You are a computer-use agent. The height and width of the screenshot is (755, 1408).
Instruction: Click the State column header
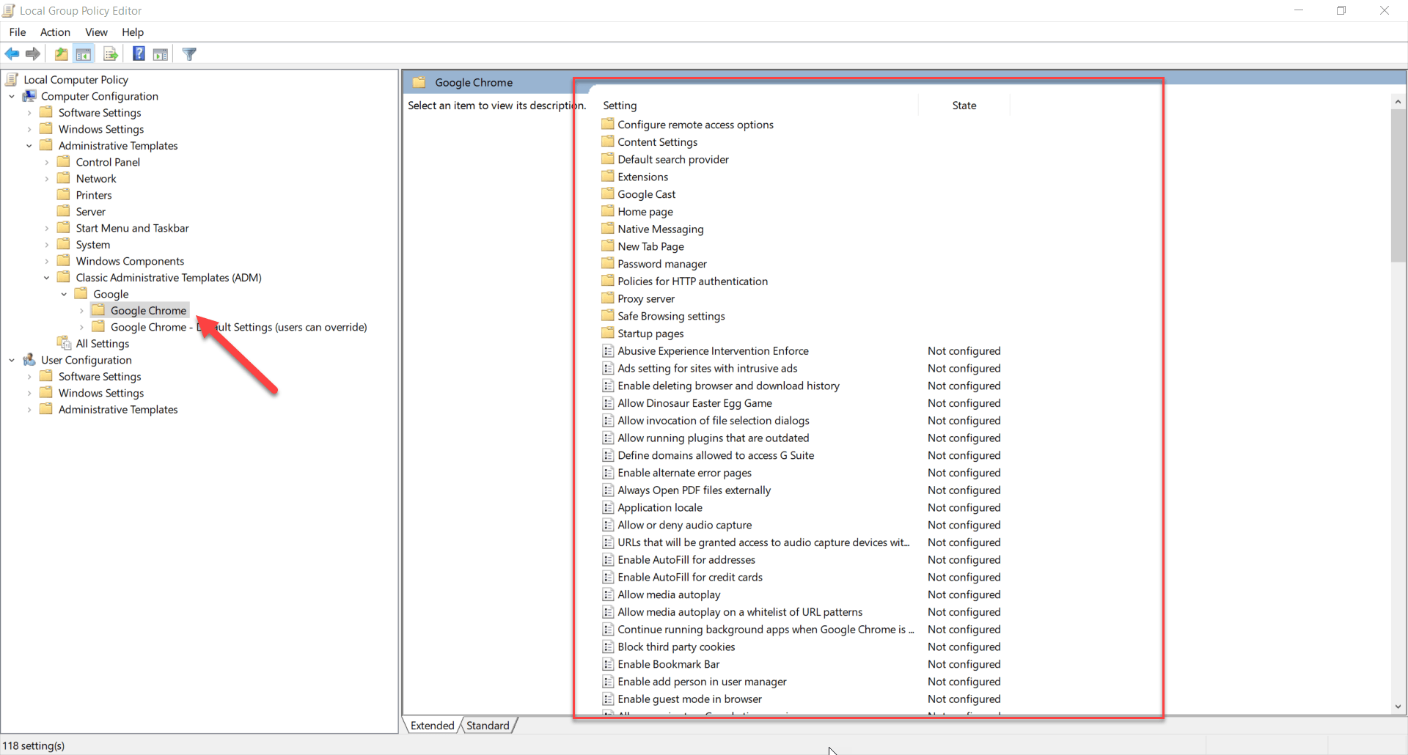(964, 106)
